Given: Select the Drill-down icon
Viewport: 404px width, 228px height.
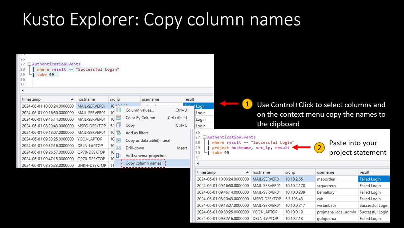Looking at the screenshot, I should (119, 148).
